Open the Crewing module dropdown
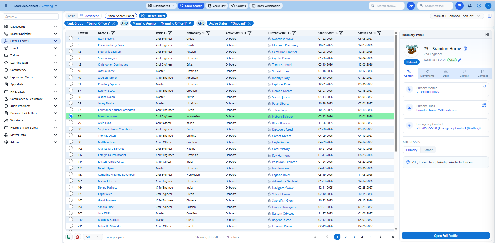Image resolution: width=495 pixels, height=244 pixels. click(x=49, y=6)
